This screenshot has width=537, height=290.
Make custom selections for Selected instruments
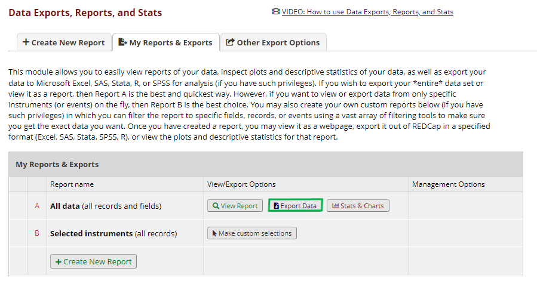click(251, 233)
